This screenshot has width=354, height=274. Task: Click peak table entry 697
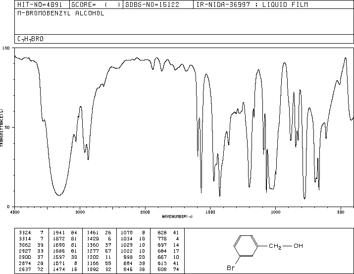162,245
